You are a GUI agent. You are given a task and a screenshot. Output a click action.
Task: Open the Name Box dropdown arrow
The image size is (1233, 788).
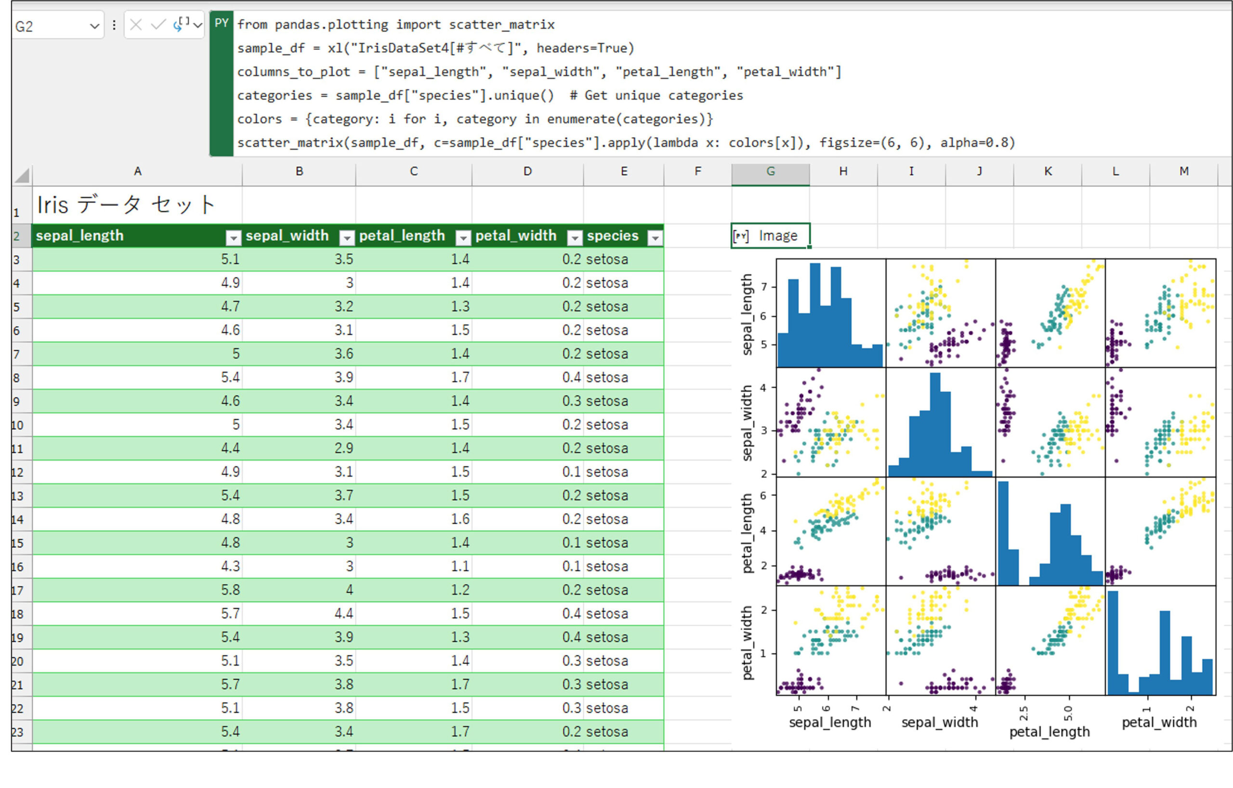click(94, 26)
